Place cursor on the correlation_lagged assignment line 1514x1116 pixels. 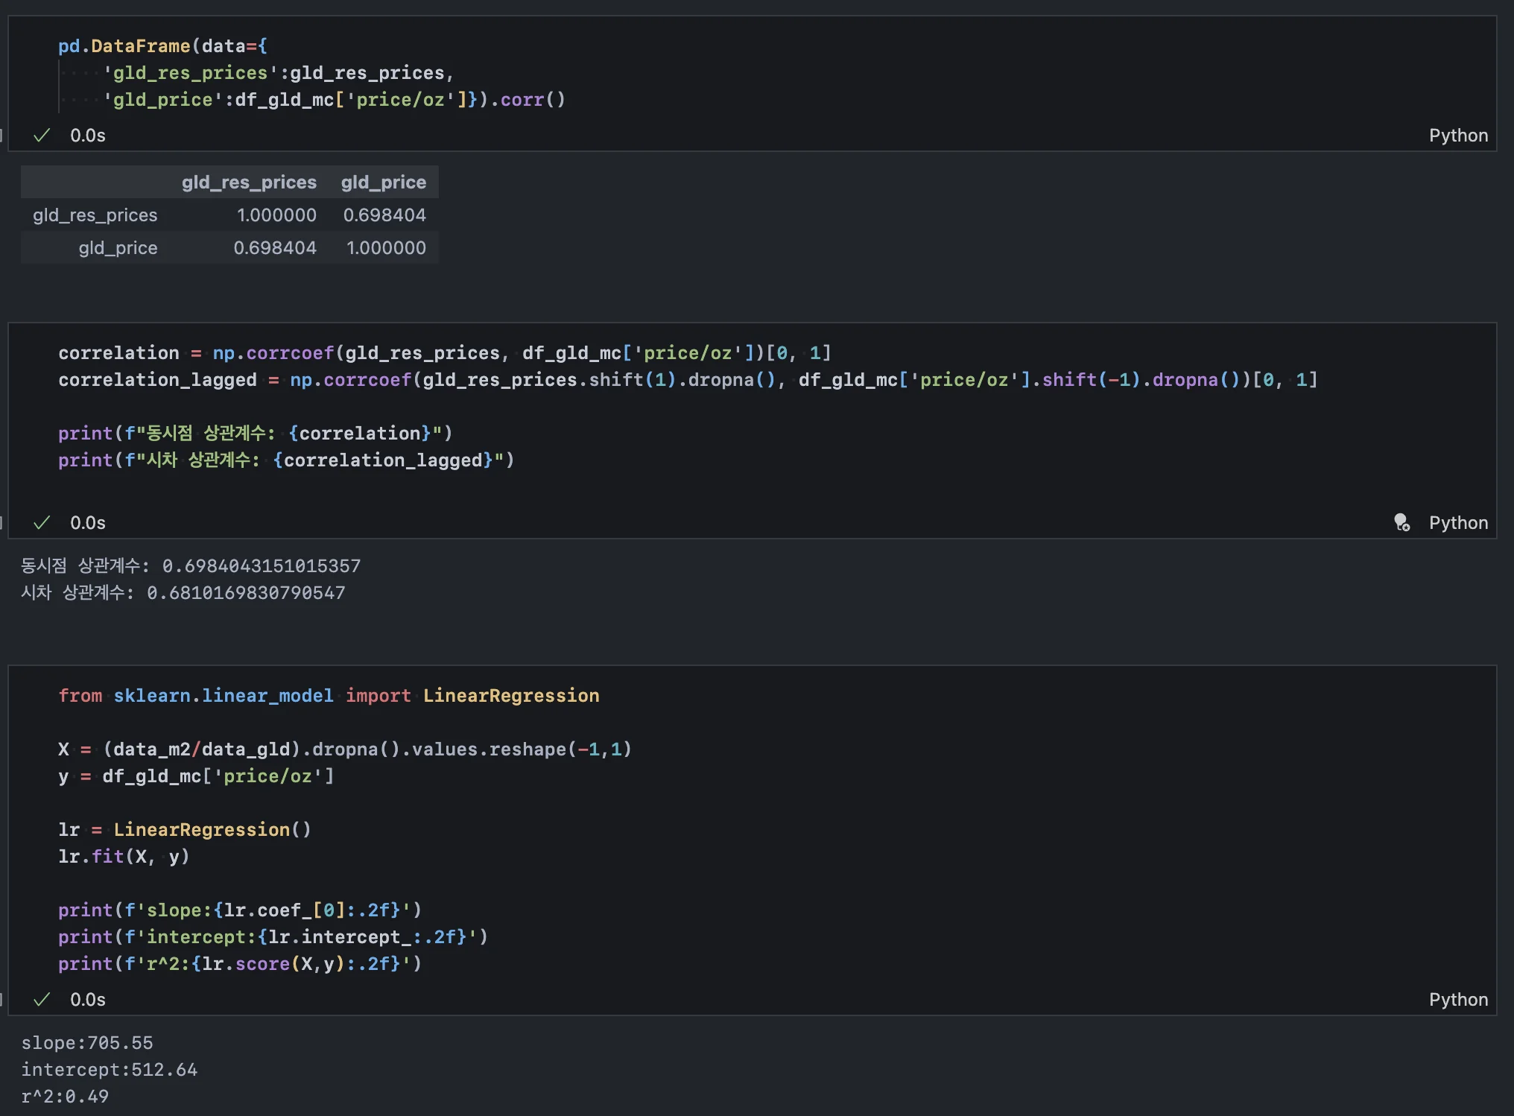coord(685,380)
